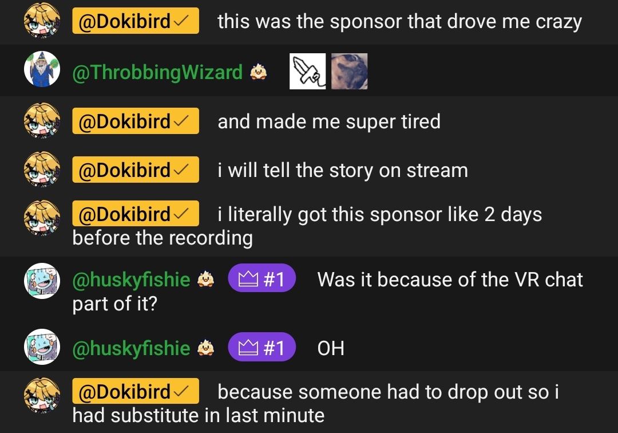Open @huskyfishie username on the VR chat question

[131, 279]
